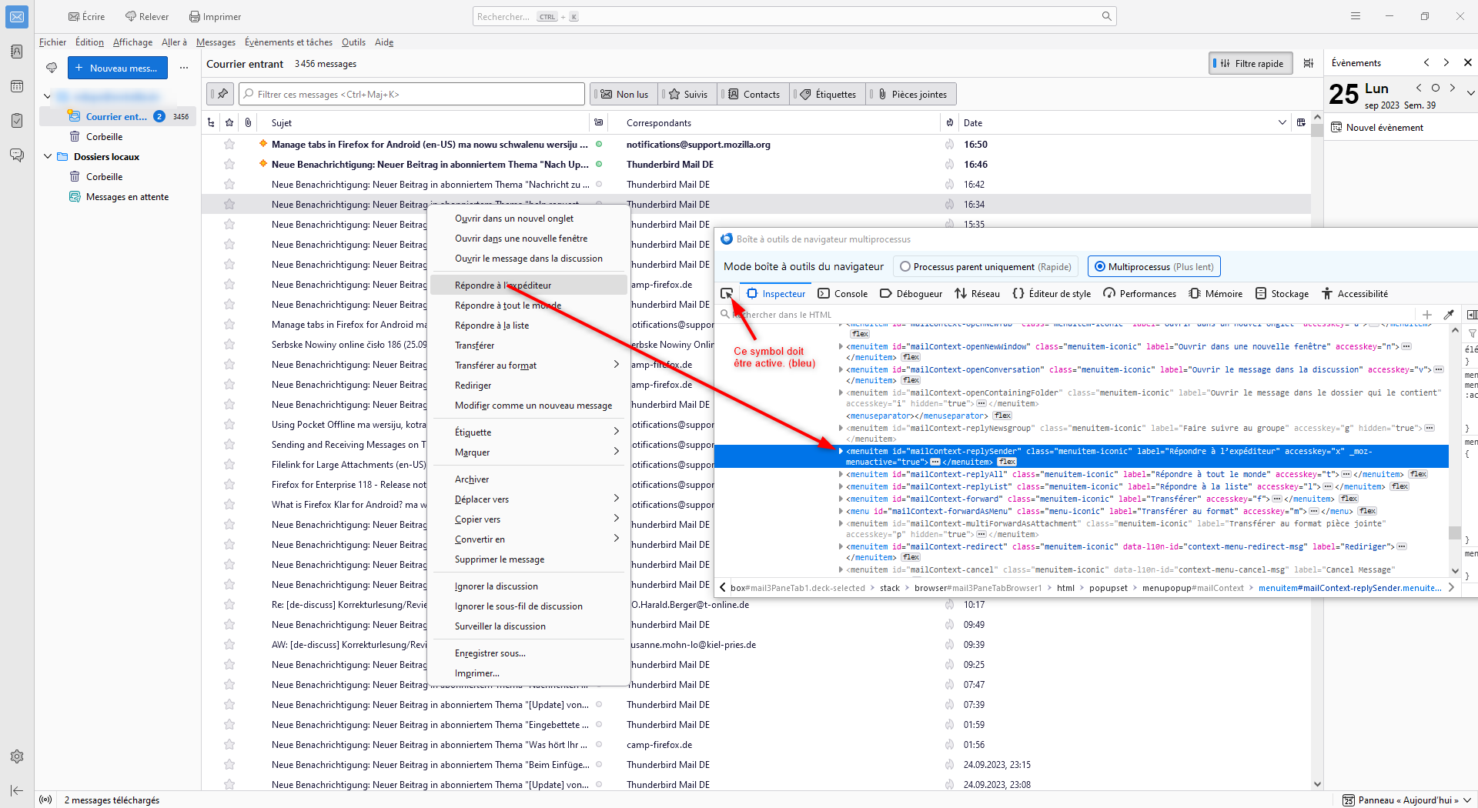Select Processus parent uniquement radio option
This screenshot has width=1478, height=808.
coord(985,266)
